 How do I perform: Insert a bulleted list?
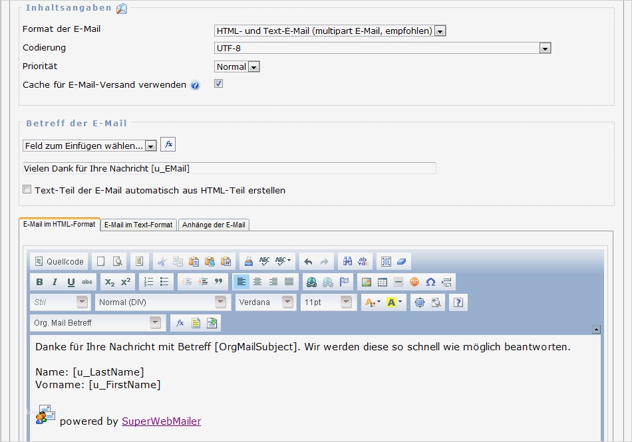tap(164, 282)
